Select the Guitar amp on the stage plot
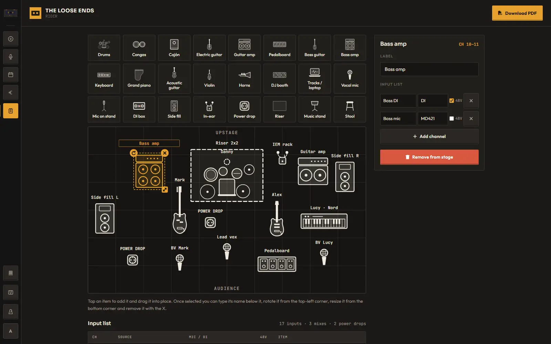The image size is (551, 344). click(313, 171)
